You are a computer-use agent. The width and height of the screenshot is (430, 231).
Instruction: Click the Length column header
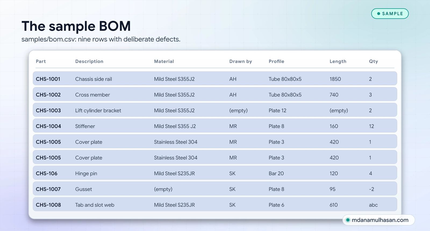338,61
